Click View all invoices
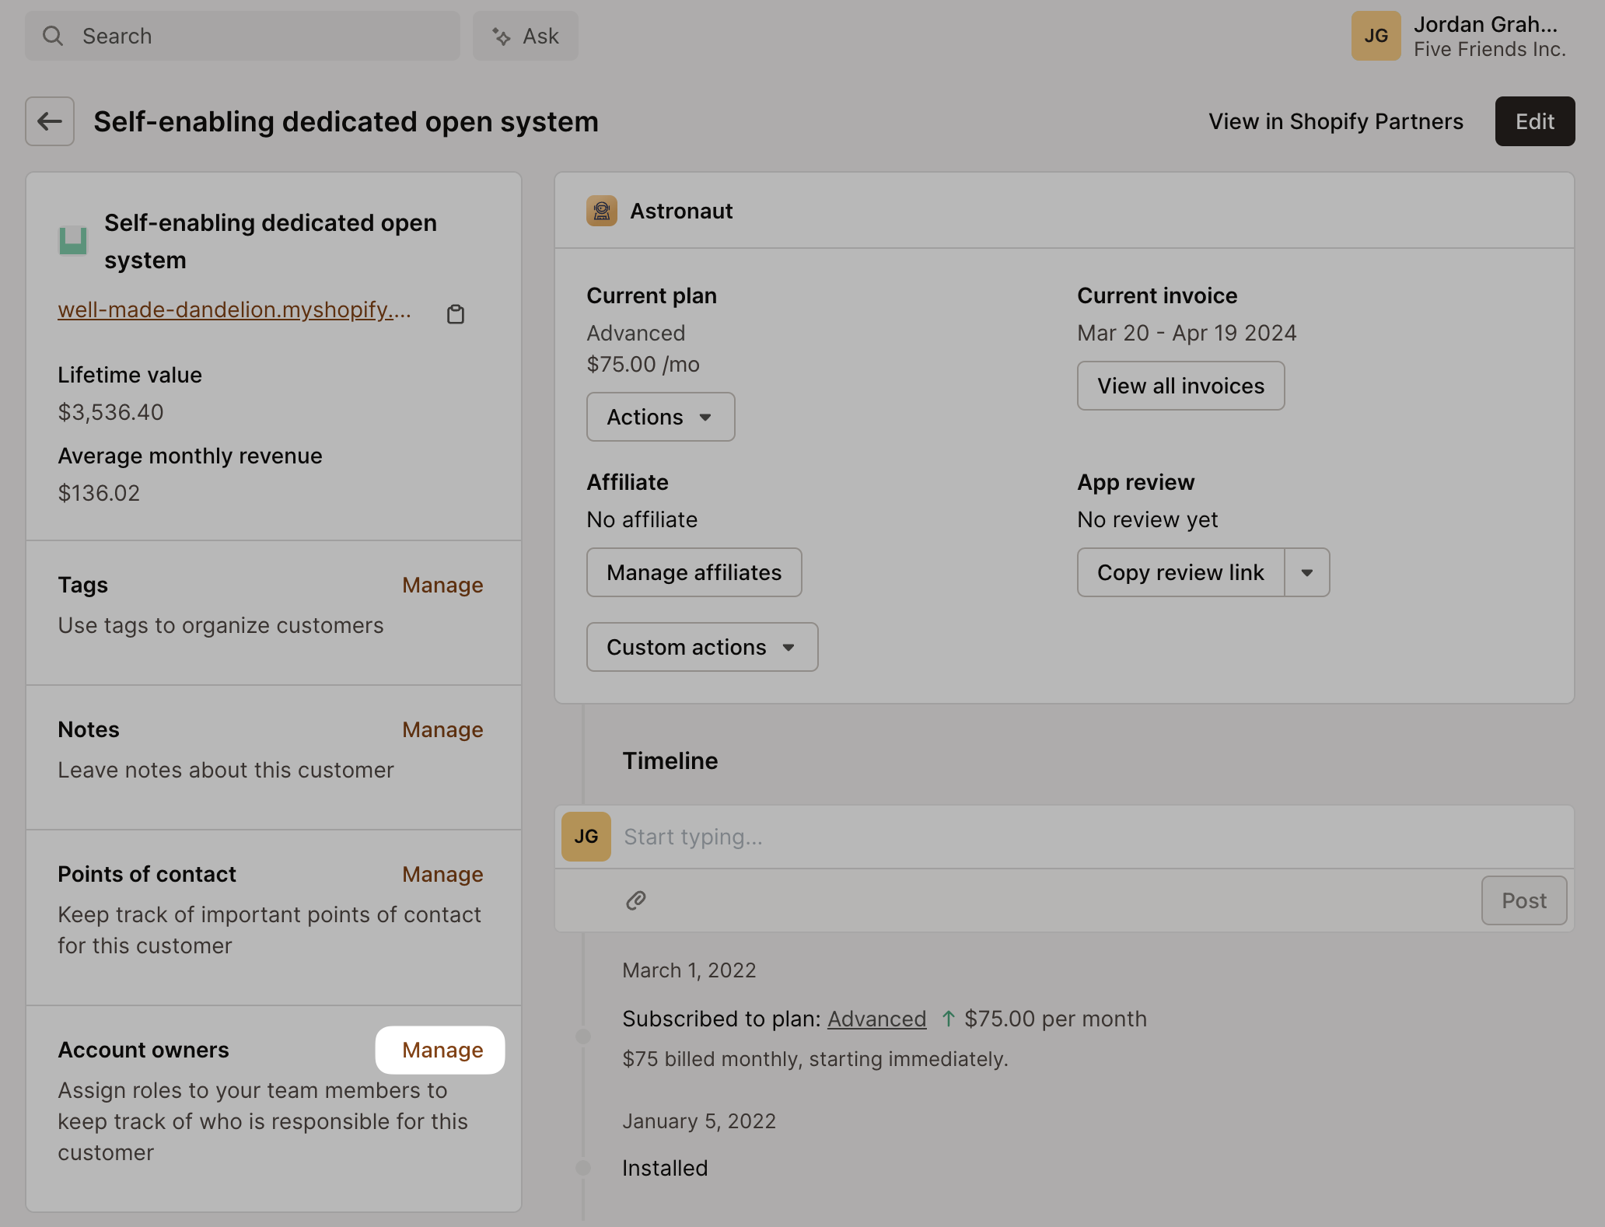 coord(1180,386)
